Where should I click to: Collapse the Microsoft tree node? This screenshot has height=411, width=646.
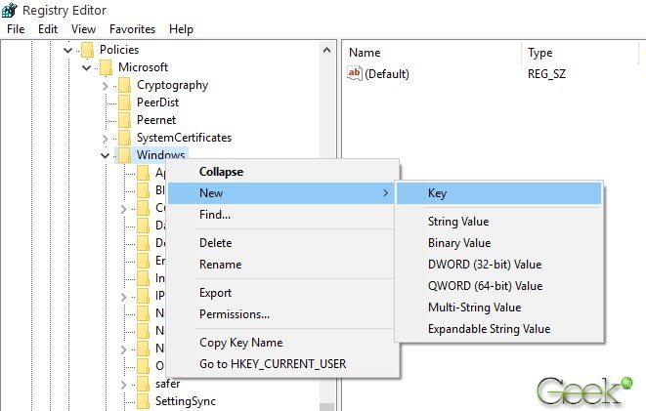coord(87,68)
